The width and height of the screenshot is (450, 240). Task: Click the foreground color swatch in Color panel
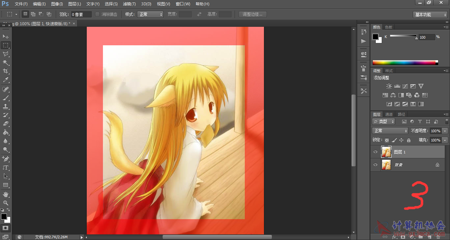coord(375,37)
